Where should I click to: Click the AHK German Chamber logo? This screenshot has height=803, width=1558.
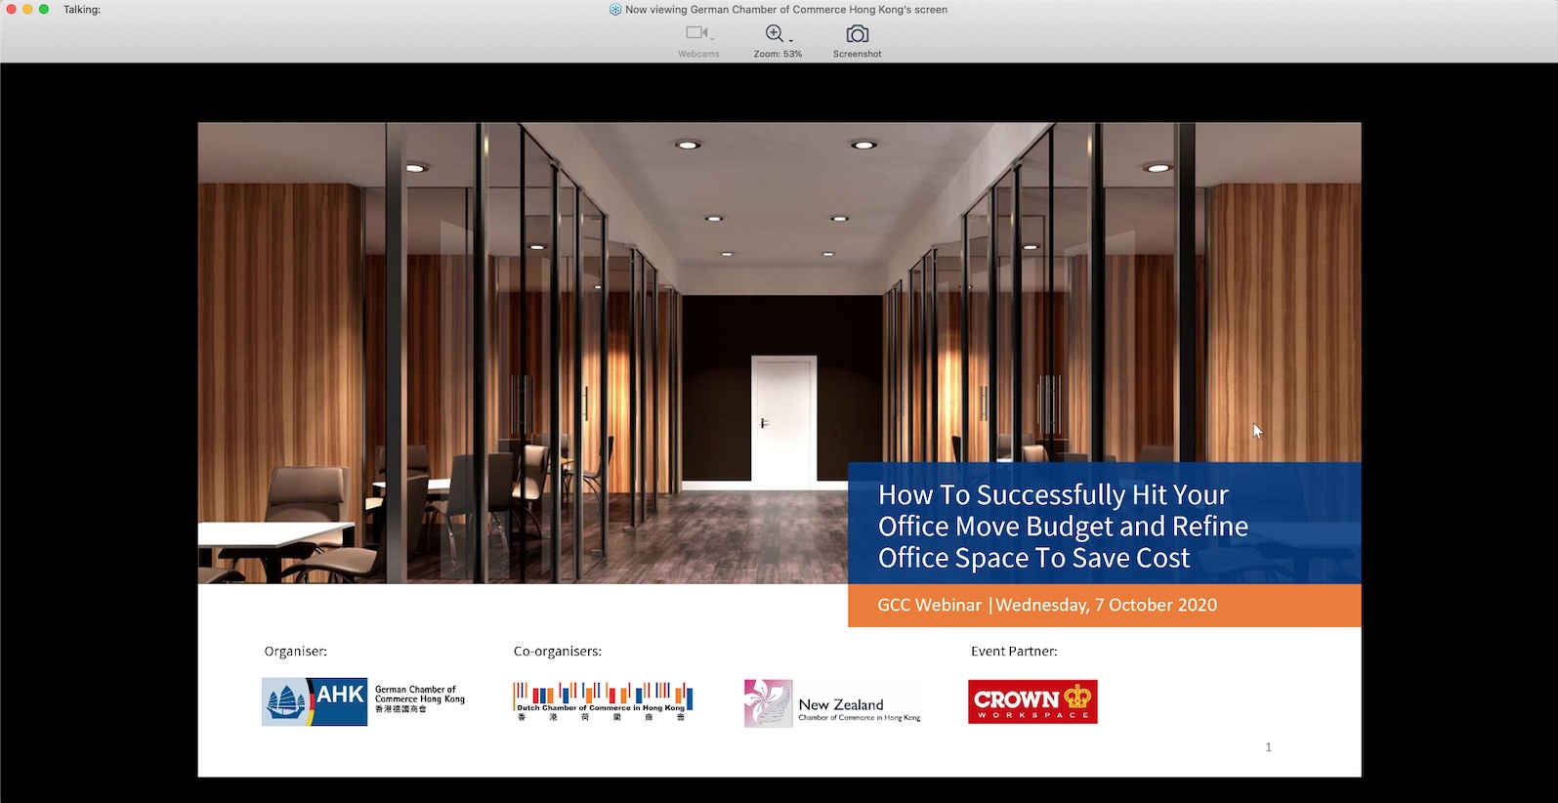coord(362,701)
